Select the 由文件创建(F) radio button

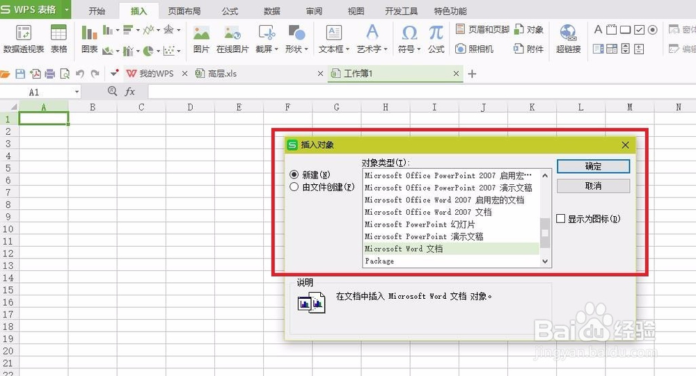[294, 187]
